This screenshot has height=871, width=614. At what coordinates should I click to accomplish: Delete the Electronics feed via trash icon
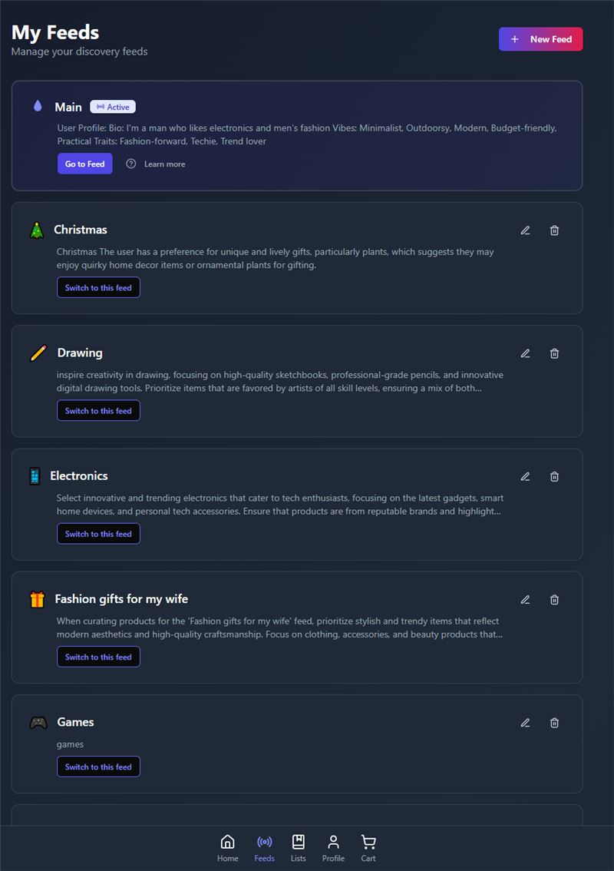coord(554,476)
